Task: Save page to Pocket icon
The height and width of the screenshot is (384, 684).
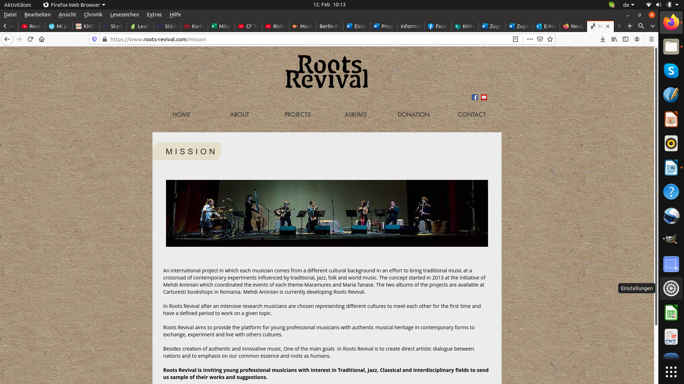Action: (540, 39)
